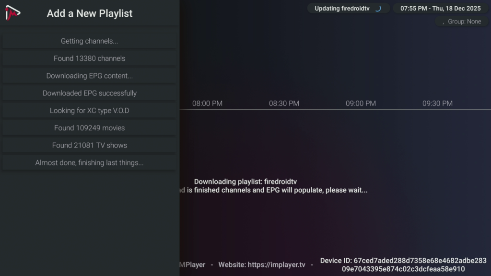Click the spinning loader beside Updating firedroidtv
The height and width of the screenshot is (276, 491).
click(378, 9)
